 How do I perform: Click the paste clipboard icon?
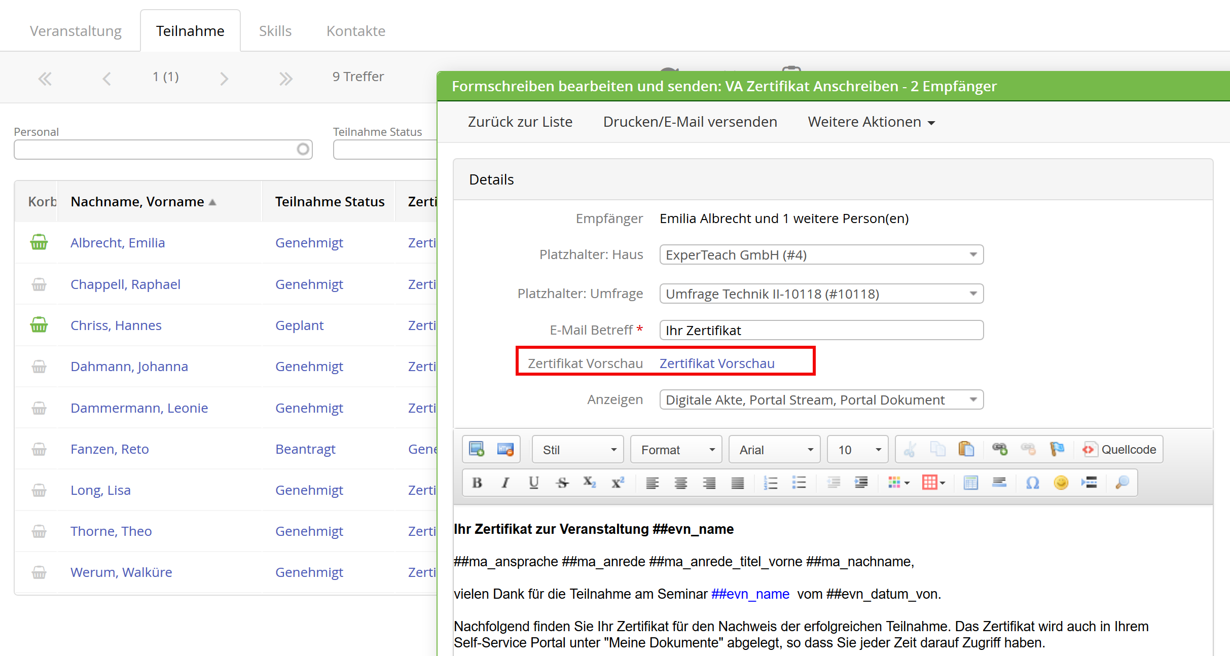[x=966, y=449]
